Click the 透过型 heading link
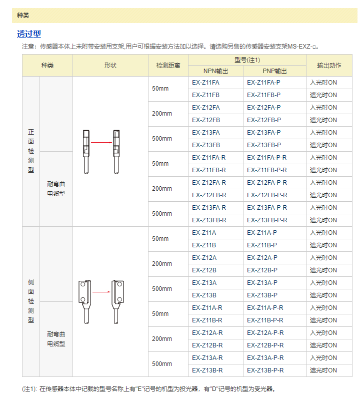 coord(29,34)
